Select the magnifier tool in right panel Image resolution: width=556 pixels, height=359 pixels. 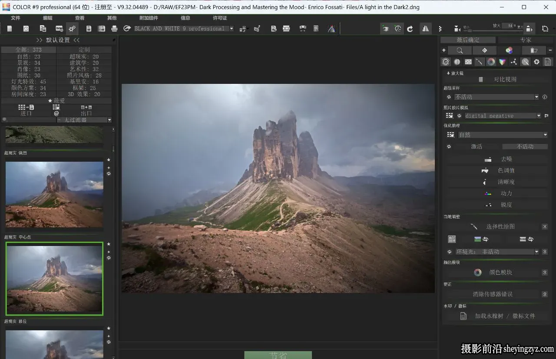pos(460,50)
